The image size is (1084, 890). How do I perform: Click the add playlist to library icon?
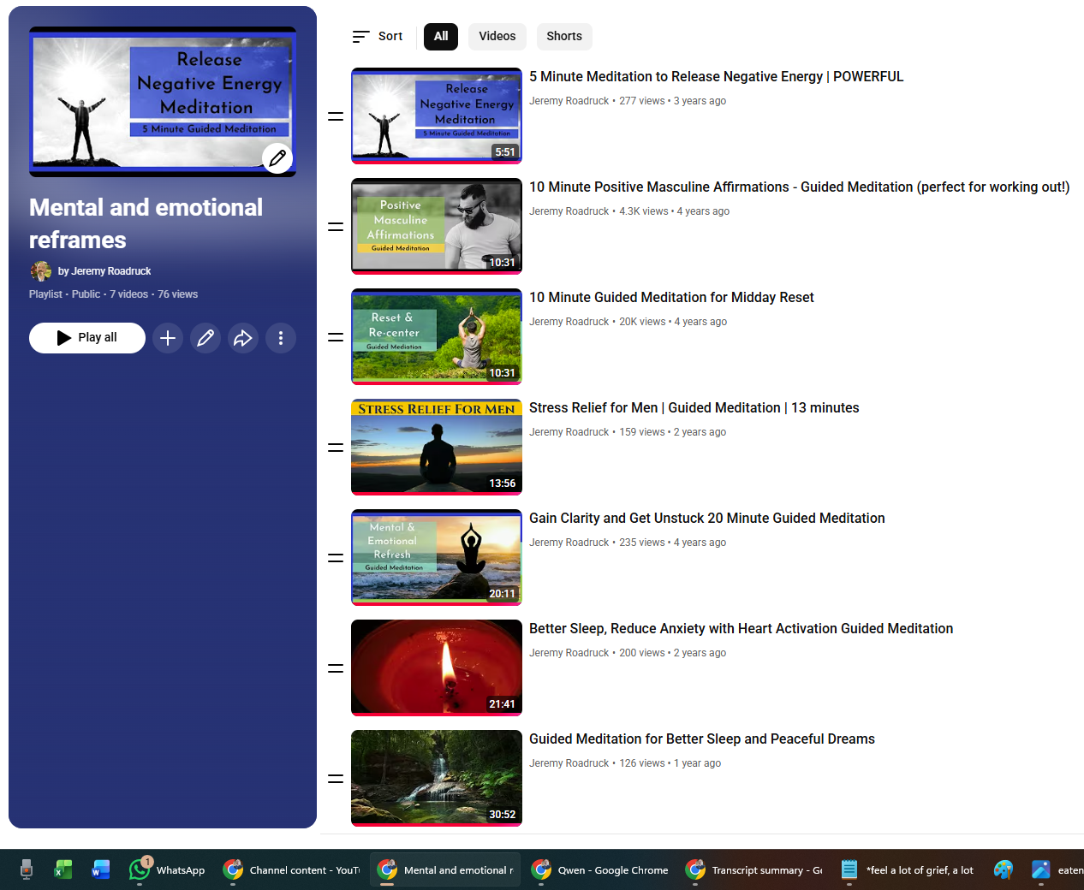tap(168, 337)
